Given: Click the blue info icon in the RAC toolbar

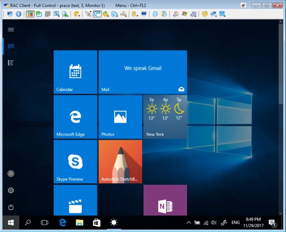Looking at the screenshot, I should click(x=18, y=14).
